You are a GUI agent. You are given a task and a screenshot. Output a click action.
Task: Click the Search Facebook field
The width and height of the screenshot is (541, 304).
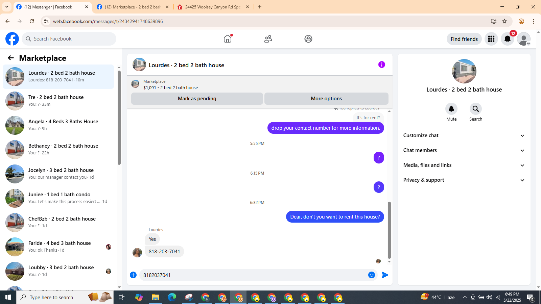click(69, 39)
